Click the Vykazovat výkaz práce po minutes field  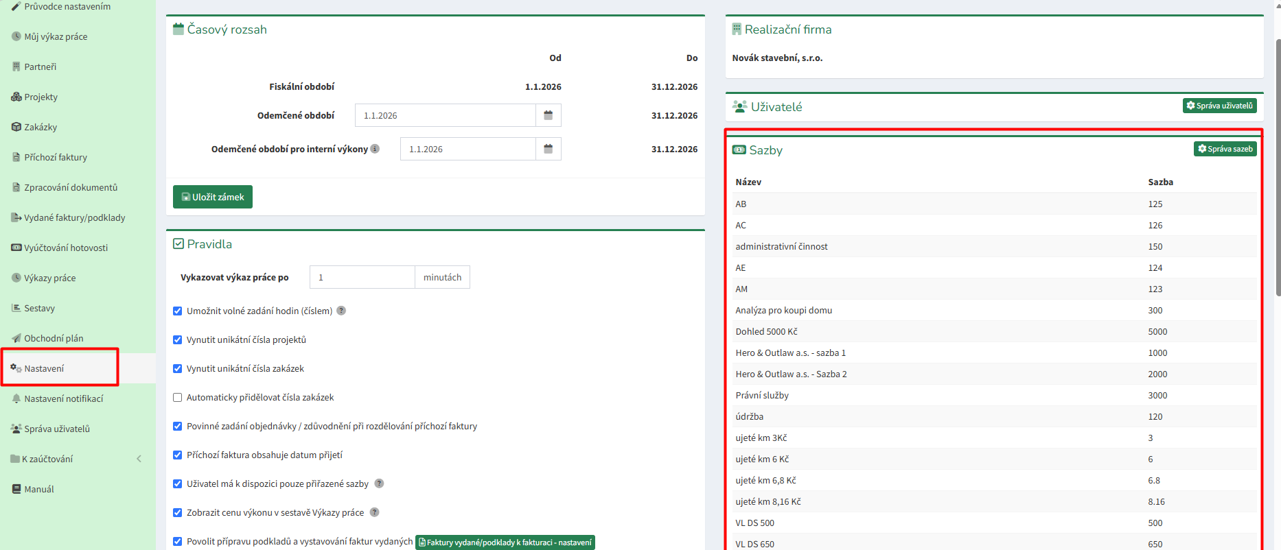pyautogui.click(x=362, y=277)
